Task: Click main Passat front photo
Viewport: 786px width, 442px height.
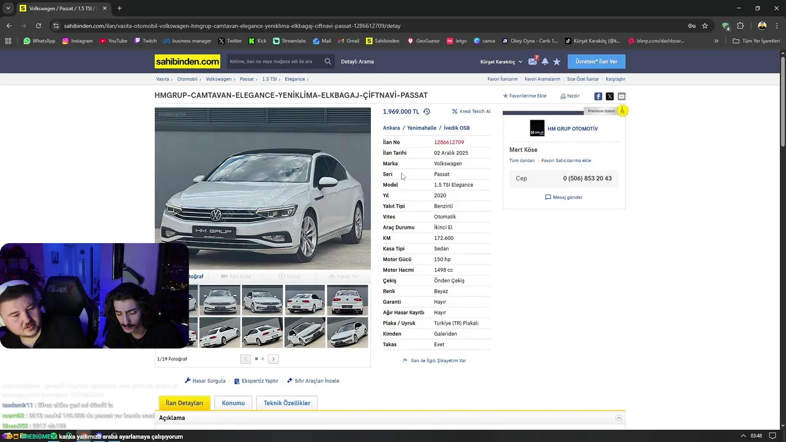Action: pos(263,188)
